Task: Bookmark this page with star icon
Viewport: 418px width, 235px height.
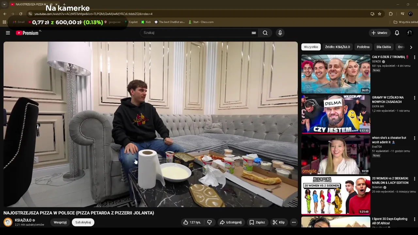Action: tap(379, 14)
